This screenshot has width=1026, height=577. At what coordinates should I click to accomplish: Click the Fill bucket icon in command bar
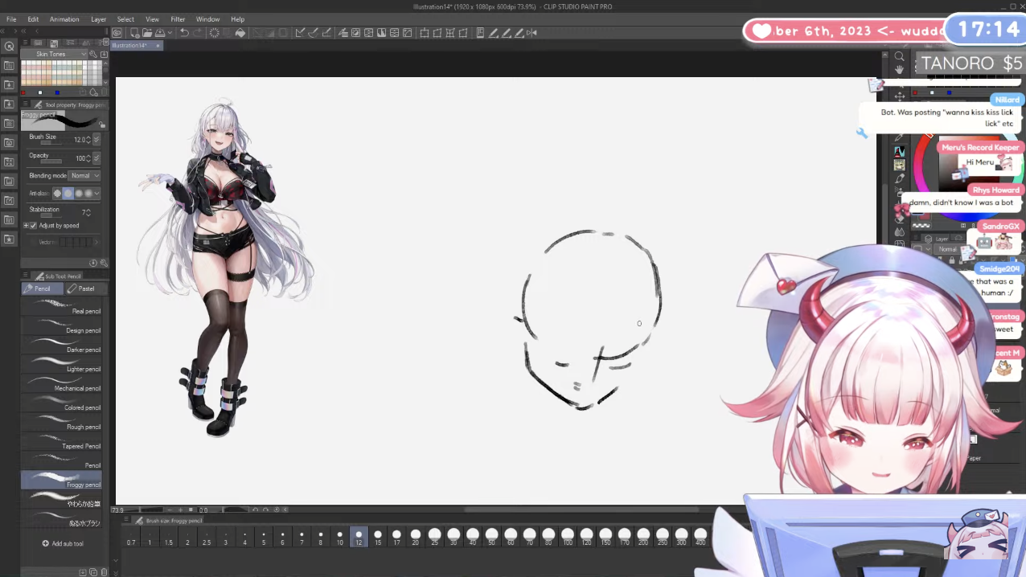click(x=240, y=33)
